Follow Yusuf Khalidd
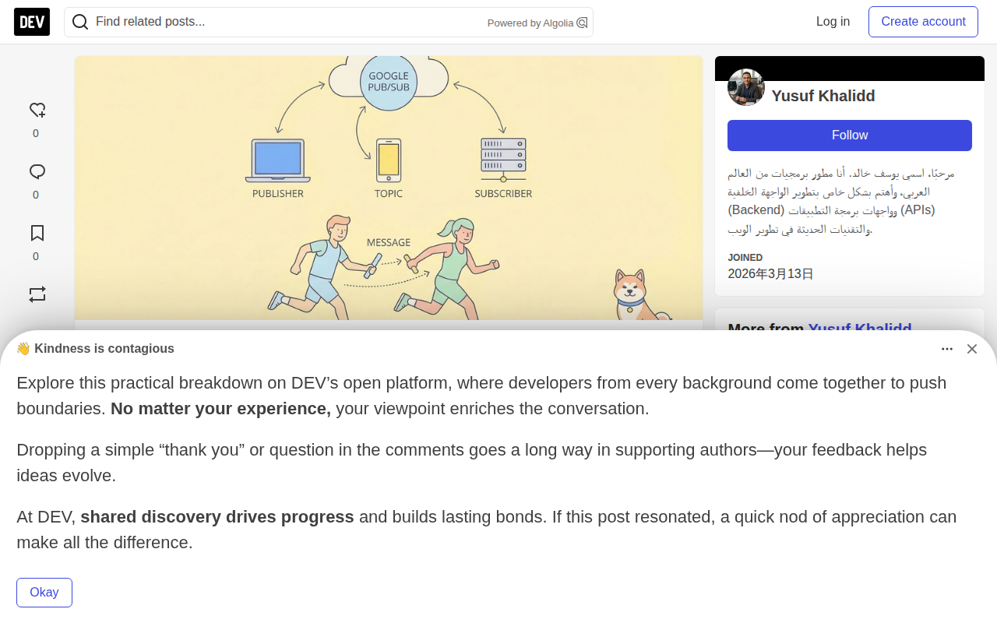 850,136
